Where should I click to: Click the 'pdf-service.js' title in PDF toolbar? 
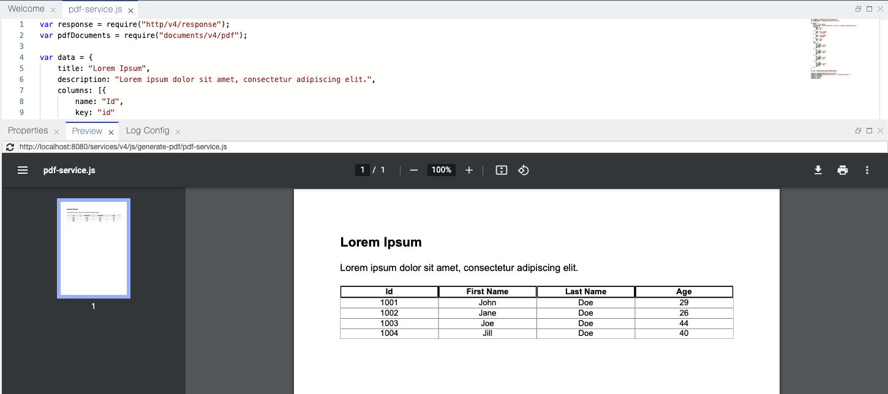tap(69, 170)
